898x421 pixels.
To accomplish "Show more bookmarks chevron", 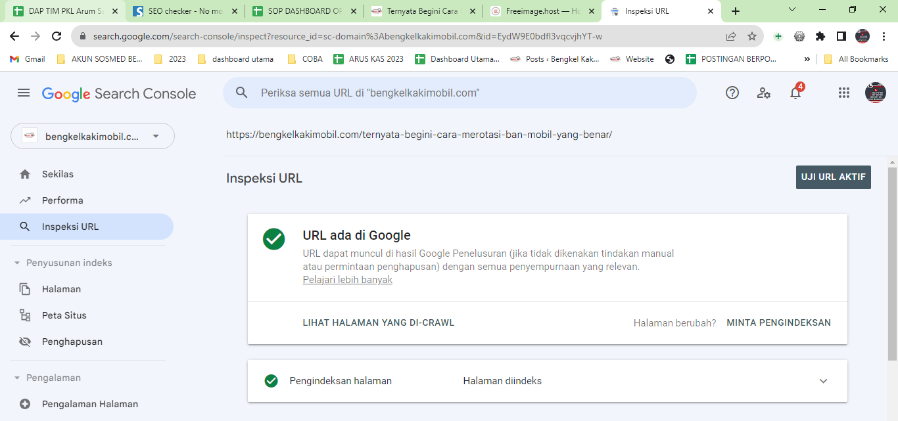I will coord(807,59).
